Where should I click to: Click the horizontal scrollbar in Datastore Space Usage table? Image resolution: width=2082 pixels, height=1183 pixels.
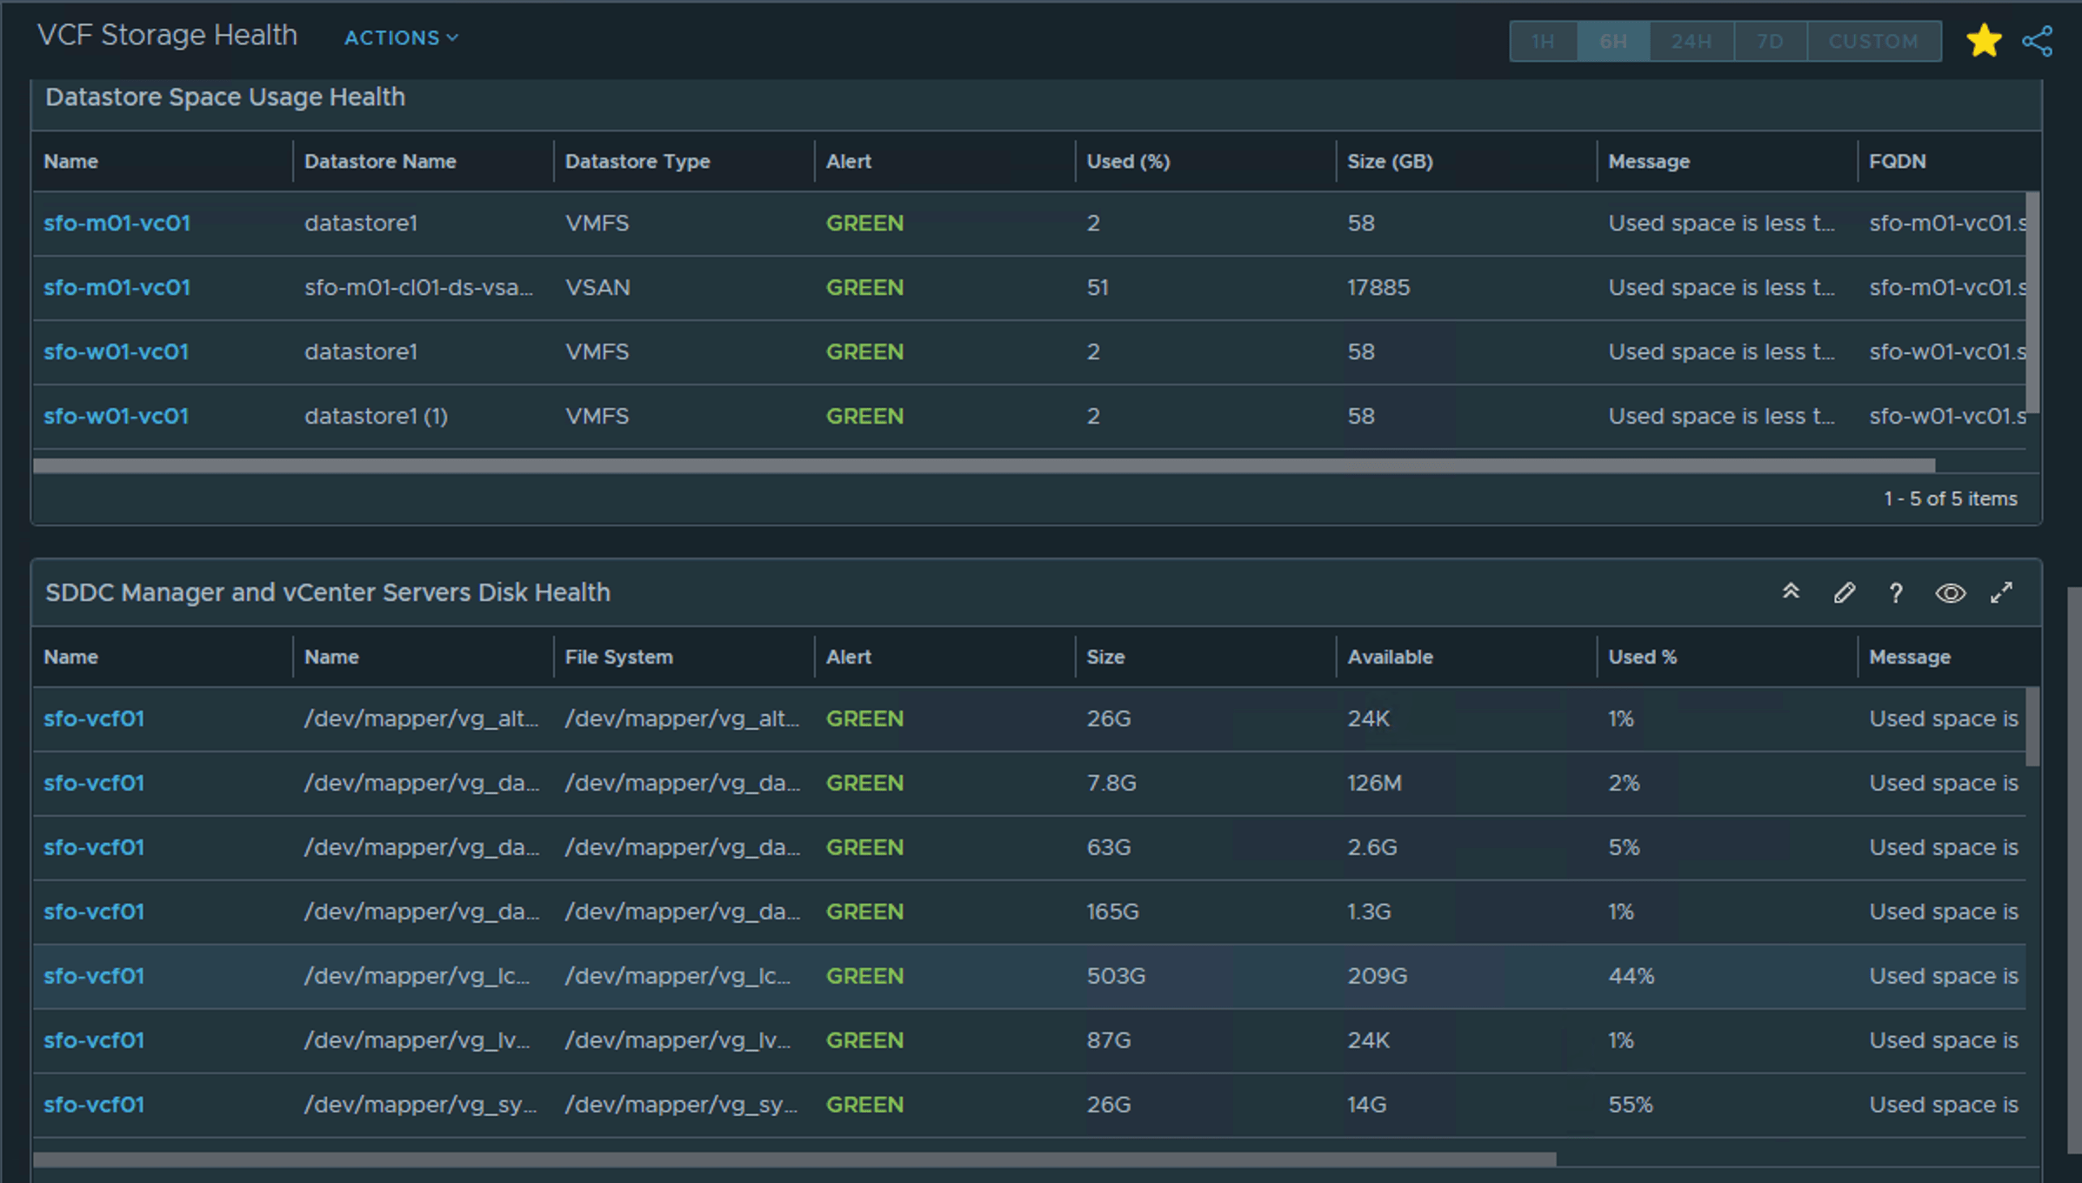[x=983, y=465]
